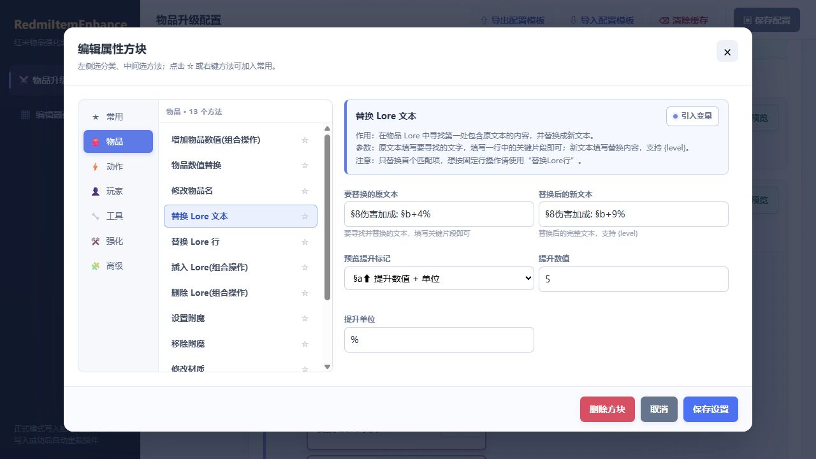Click the method list scrollbar up arrow
816x459 pixels.
coord(328,129)
